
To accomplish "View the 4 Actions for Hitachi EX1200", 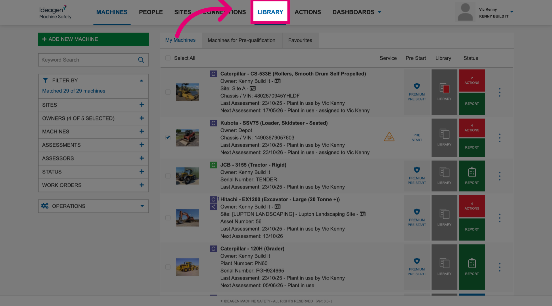I will [472, 206].
